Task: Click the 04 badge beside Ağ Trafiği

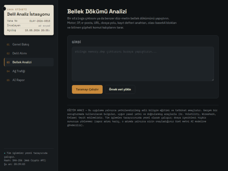Action: pos(8,71)
